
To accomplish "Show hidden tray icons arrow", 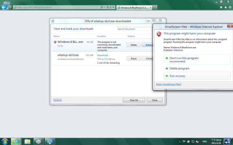I will [x=179, y=142].
